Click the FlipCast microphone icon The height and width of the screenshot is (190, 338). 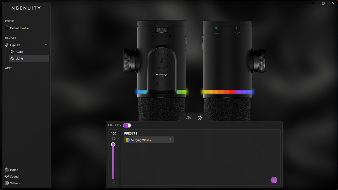(7, 45)
